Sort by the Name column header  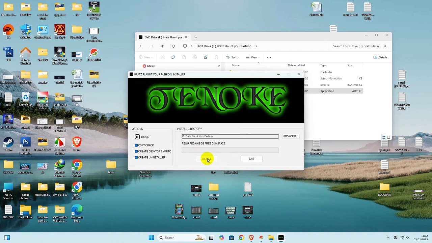(236, 65)
